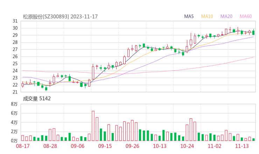
Task: Click the chart title 松原股份[SZ300893] 2023-11-17
Action: pos(60,17)
